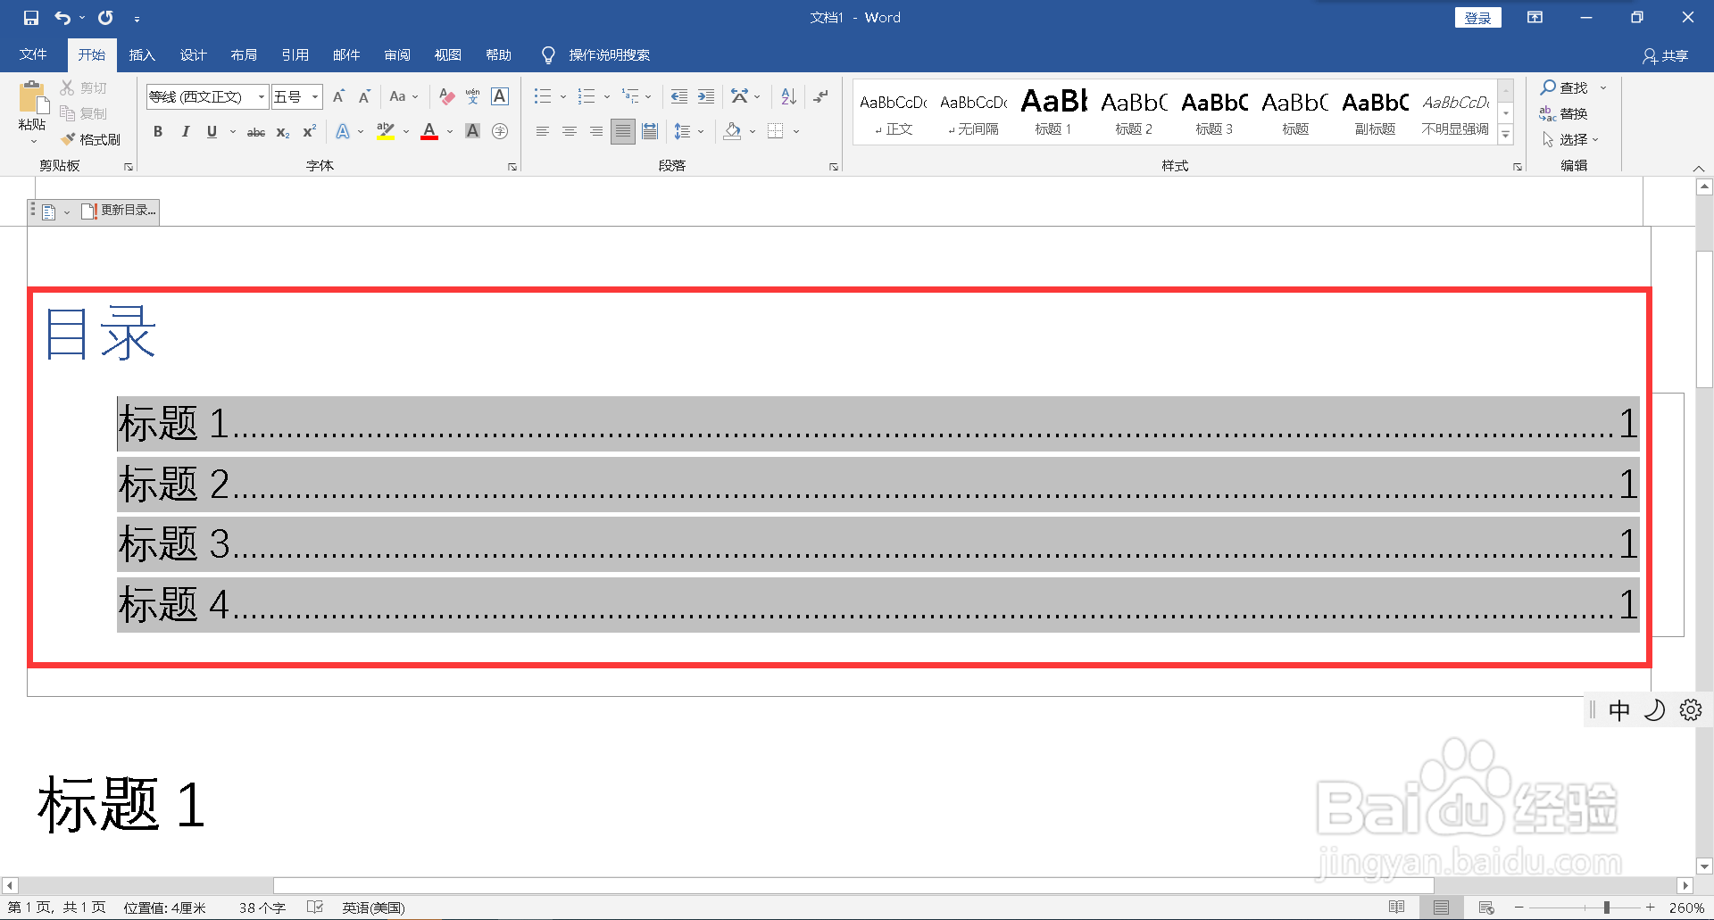
Task: Sort the selected text (A-Z icon)
Action: (788, 96)
